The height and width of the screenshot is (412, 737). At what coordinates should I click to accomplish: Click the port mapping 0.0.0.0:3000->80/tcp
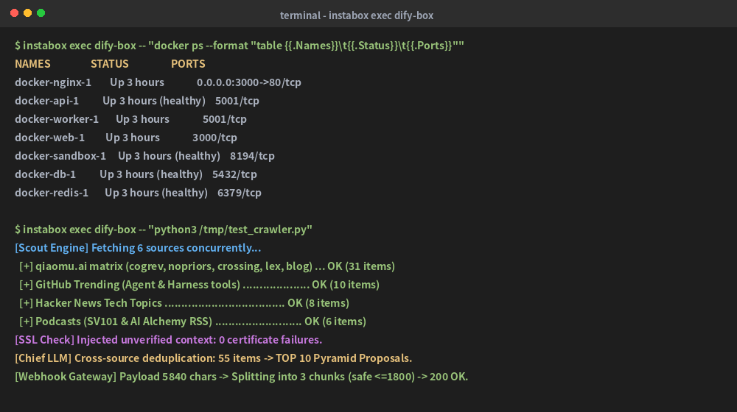pos(248,82)
